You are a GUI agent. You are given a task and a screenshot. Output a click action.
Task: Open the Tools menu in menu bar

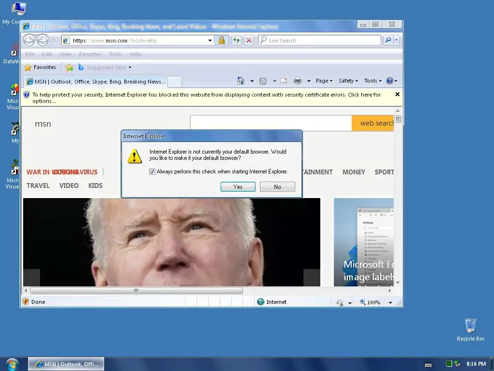pos(115,54)
